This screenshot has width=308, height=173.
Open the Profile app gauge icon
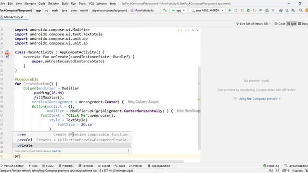[x=261, y=10]
